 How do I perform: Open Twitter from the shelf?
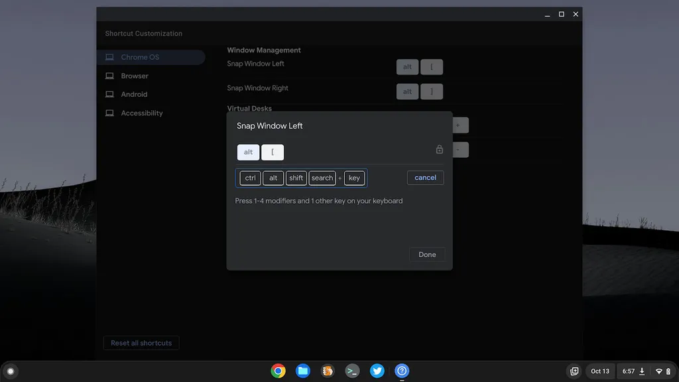[x=377, y=371]
